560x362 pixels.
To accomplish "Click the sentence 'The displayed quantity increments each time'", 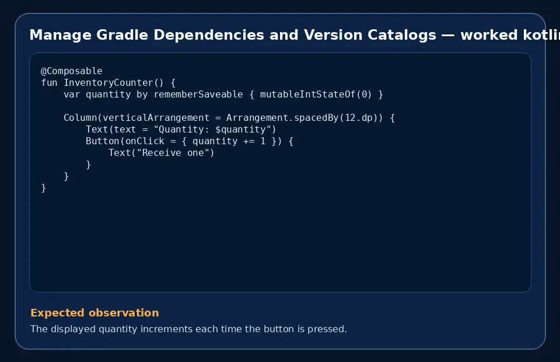I will 188,329.
